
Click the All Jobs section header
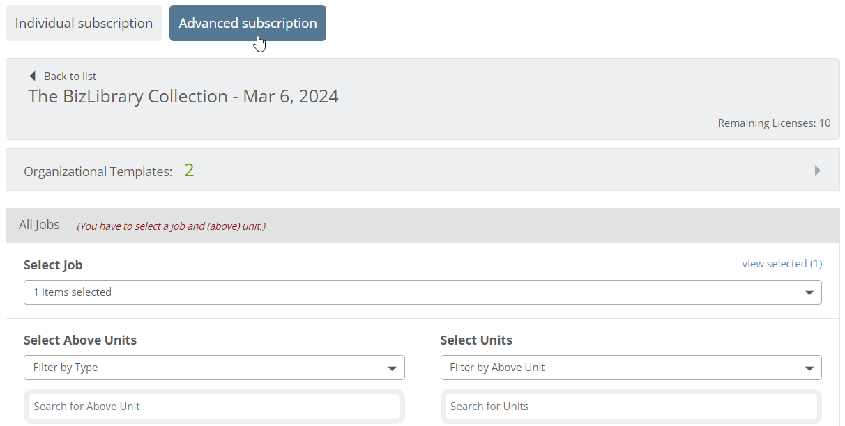(x=422, y=226)
